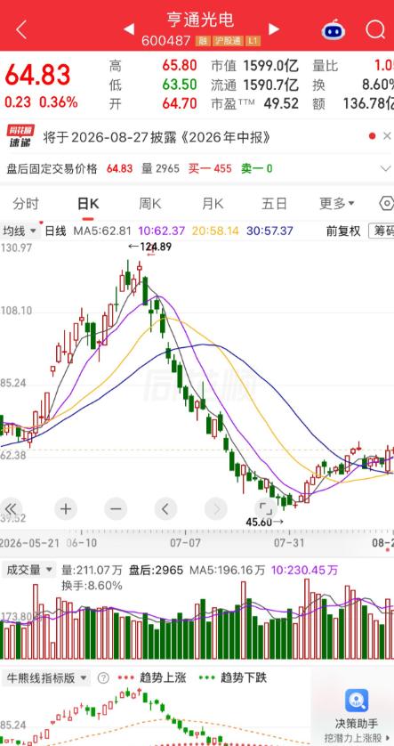This screenshot has width=394, height=746.
Task: Select the 日K tab
Action: pos(88,204)
